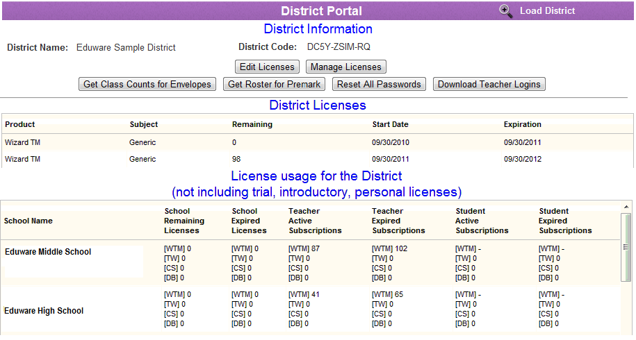The width and height of the screenshot is (636, 340).
Task: Click the scrollbar up arrow in usage table
Action: (x=626, y=207)
